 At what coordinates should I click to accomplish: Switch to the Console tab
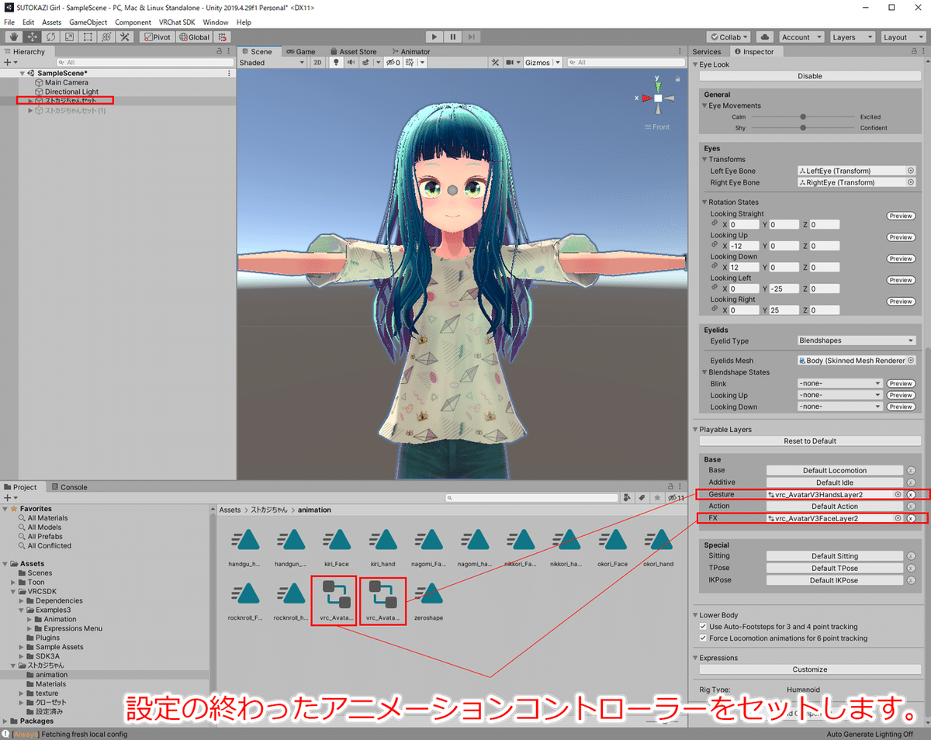tap(68, 487)
